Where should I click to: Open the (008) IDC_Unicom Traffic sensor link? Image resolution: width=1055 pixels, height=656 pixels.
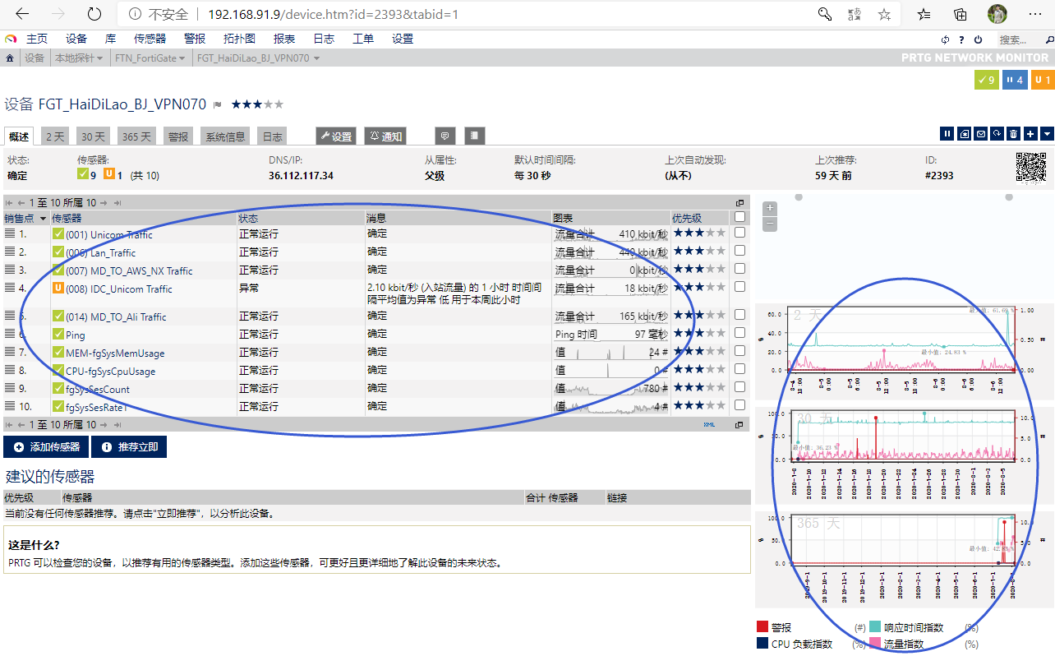pos(118,289)
